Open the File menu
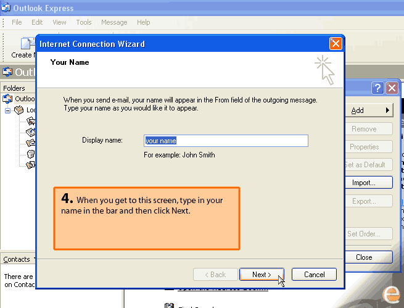The width and height of the screenshot is (404, 308). click(17, 22)
